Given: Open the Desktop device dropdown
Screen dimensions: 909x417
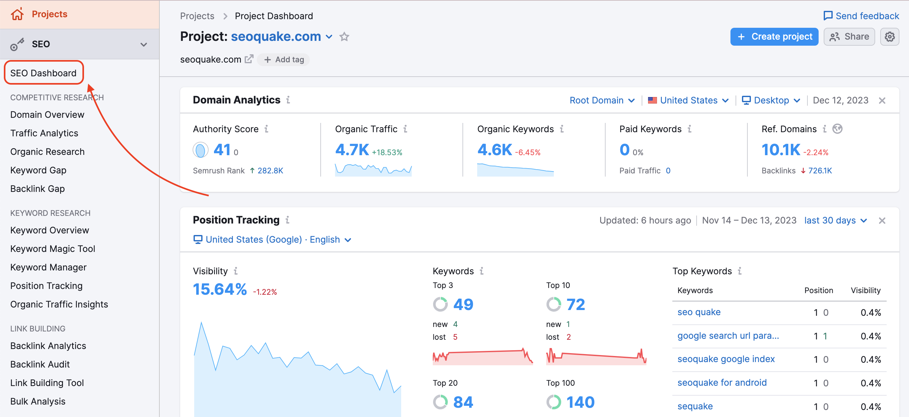Looking at the screenshot, I should pyautogui.click(x=771, y=101).
